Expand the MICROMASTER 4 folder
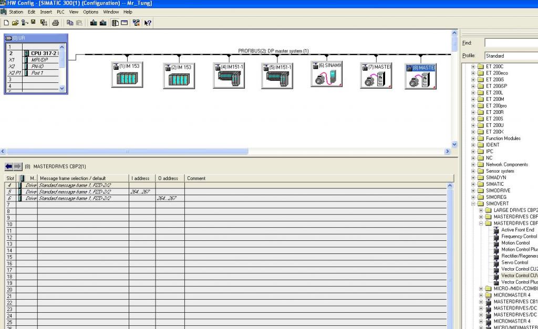The width and height of the screenshot is (538, 329). tap(481, 295)
